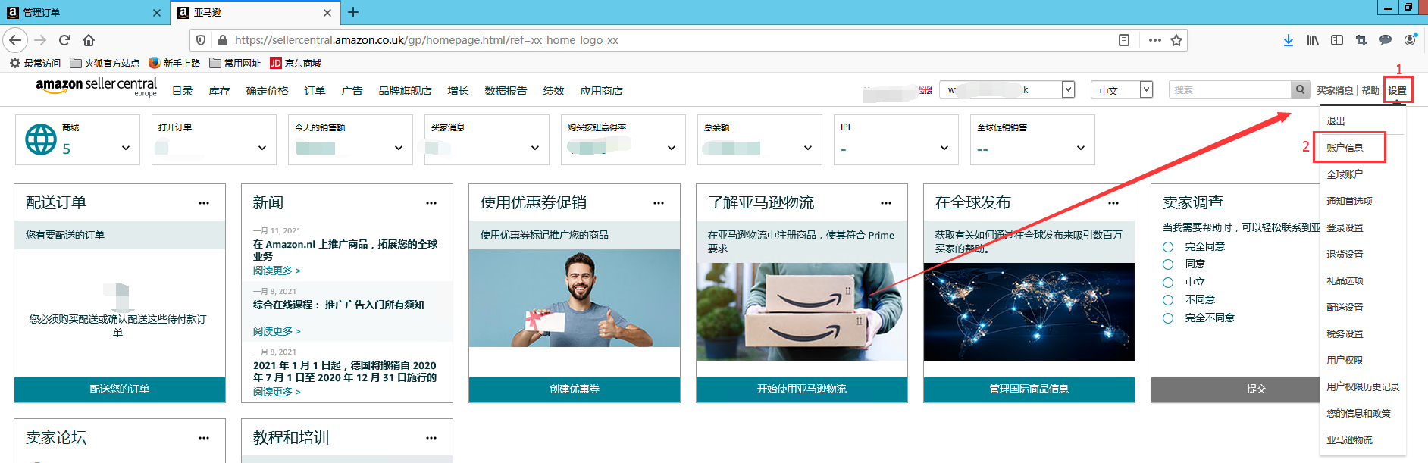
Task: Click 管理国际商品信息 button
Action: 1029,389
